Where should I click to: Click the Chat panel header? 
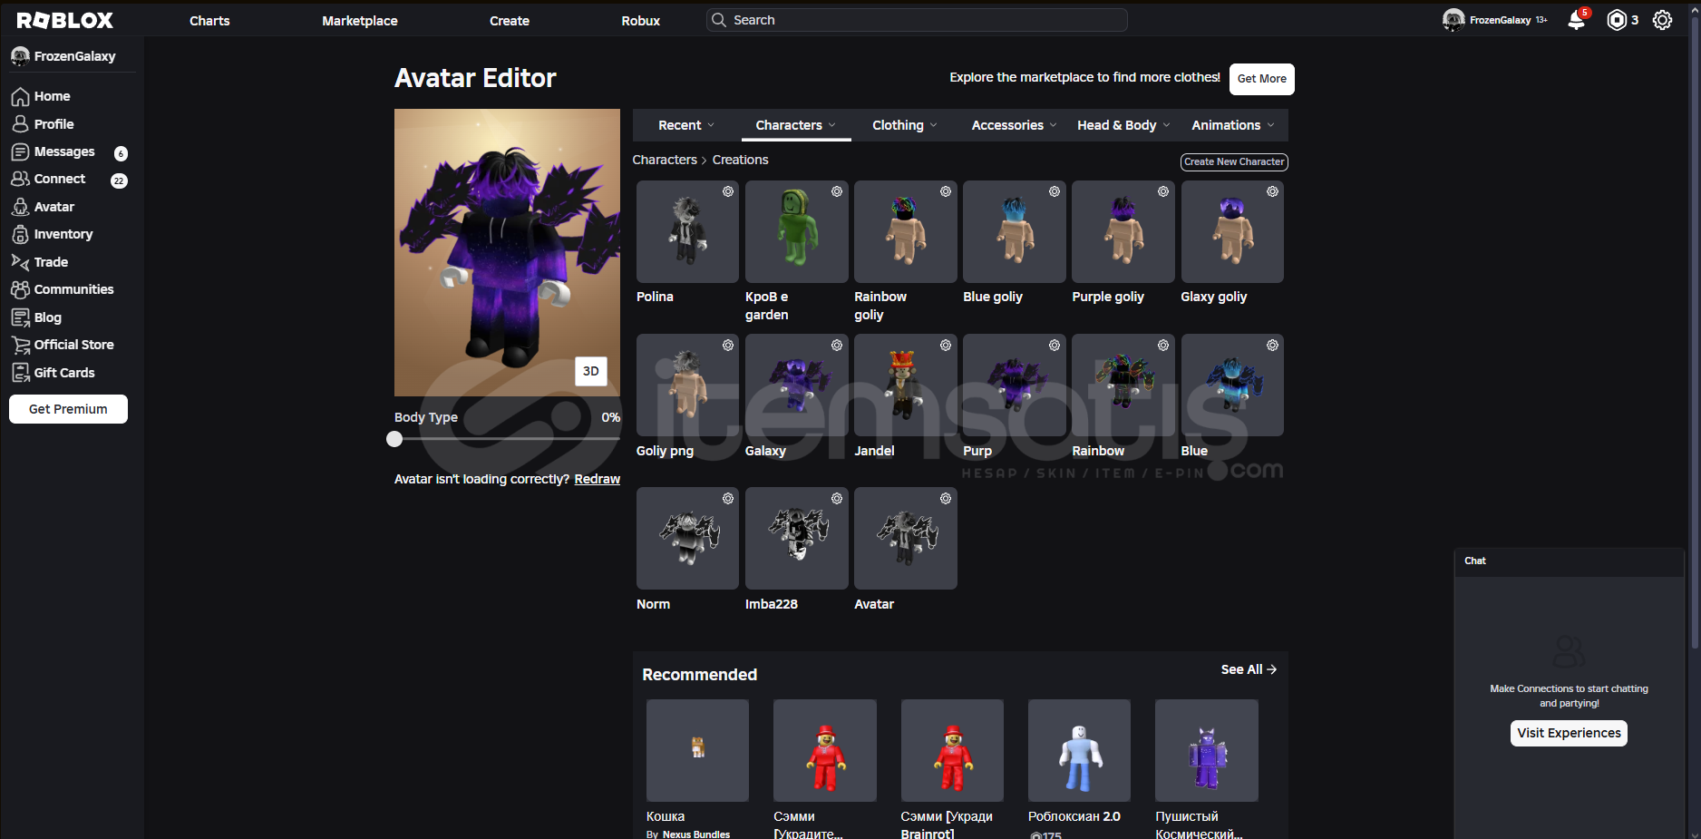pos(1569,561)
